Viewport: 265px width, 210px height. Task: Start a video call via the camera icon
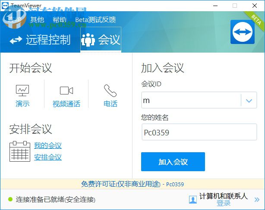coord(66,91)
